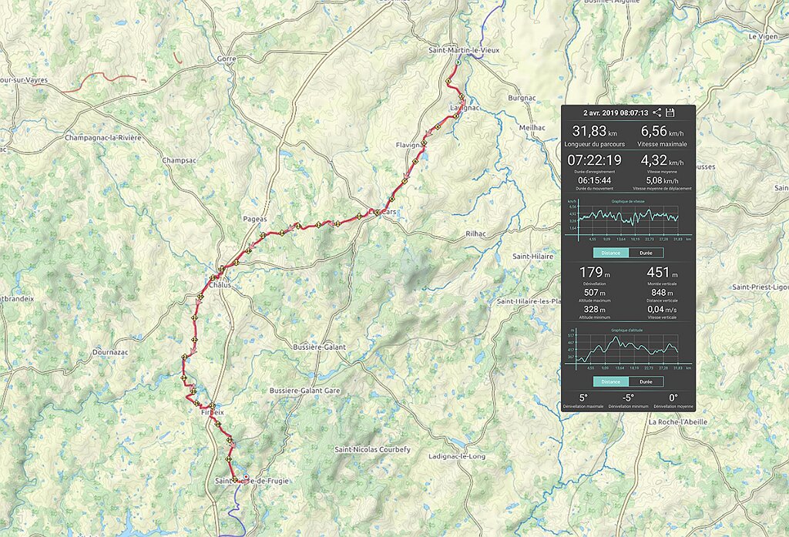Select the Champsac map label
Screen dimensions: 789x537
(x=179, y=160)
